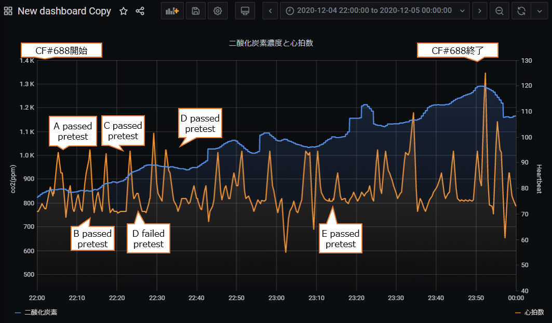Viewport: 552px width, 323px height.
Task: Share the dashboard via share icon
Action: pyautogui.click(x=140, y=11)
